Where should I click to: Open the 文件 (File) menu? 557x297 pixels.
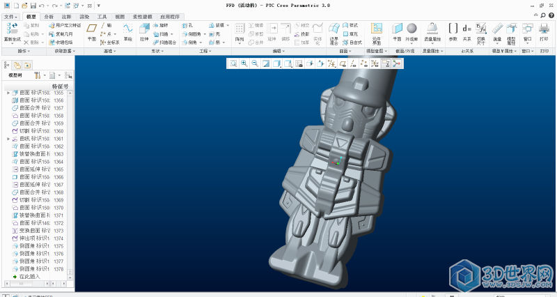[10, 17]
